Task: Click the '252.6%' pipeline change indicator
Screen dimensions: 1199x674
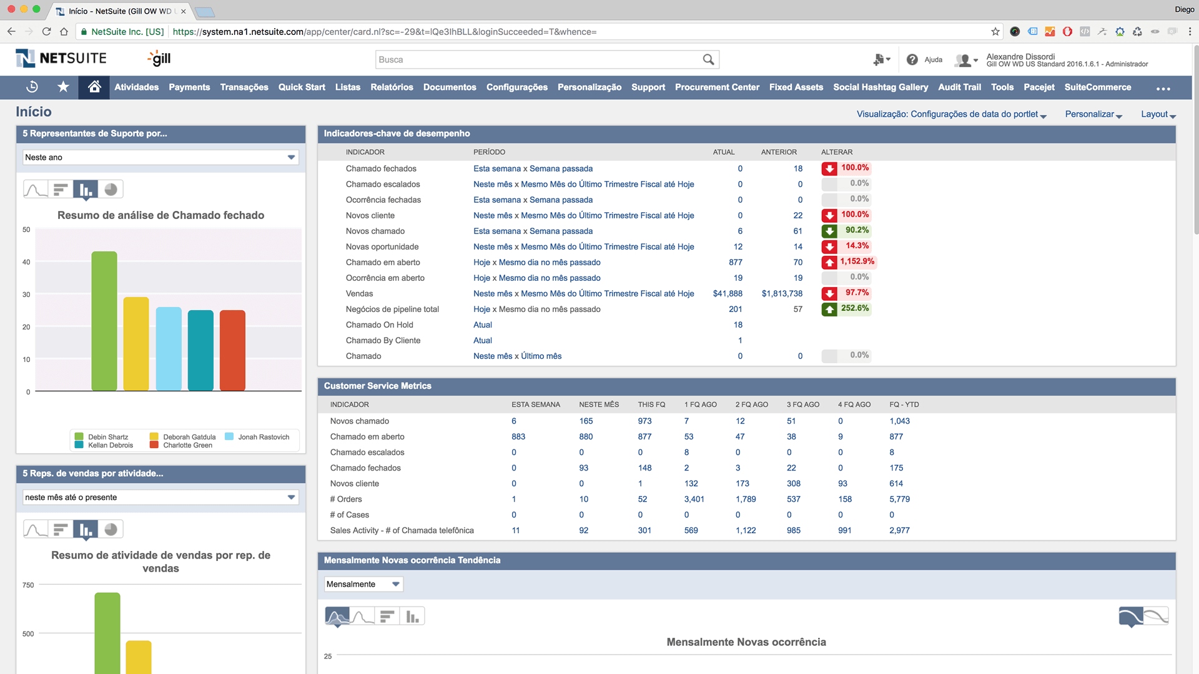Action: 846,309
